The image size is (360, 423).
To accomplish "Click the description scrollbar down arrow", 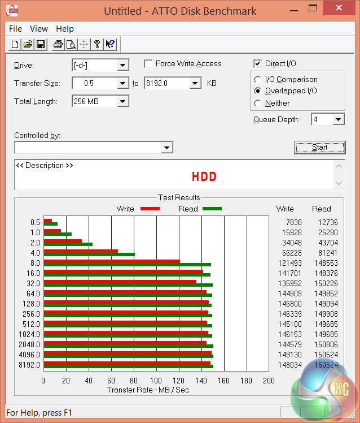I will point(339,183).
